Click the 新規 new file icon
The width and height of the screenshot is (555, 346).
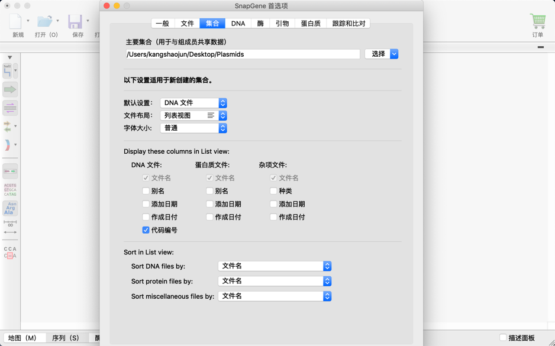[17, 22]
